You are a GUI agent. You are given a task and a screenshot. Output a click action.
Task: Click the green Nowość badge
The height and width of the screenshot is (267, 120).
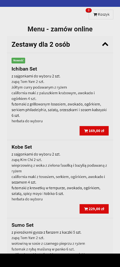18,60
